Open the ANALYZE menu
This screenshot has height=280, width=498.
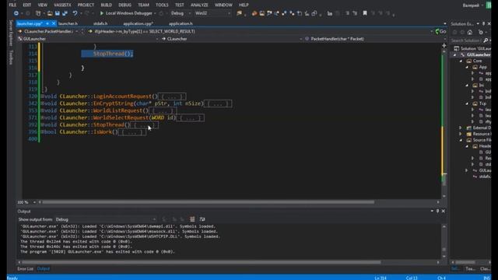click(x=199, y=5)
